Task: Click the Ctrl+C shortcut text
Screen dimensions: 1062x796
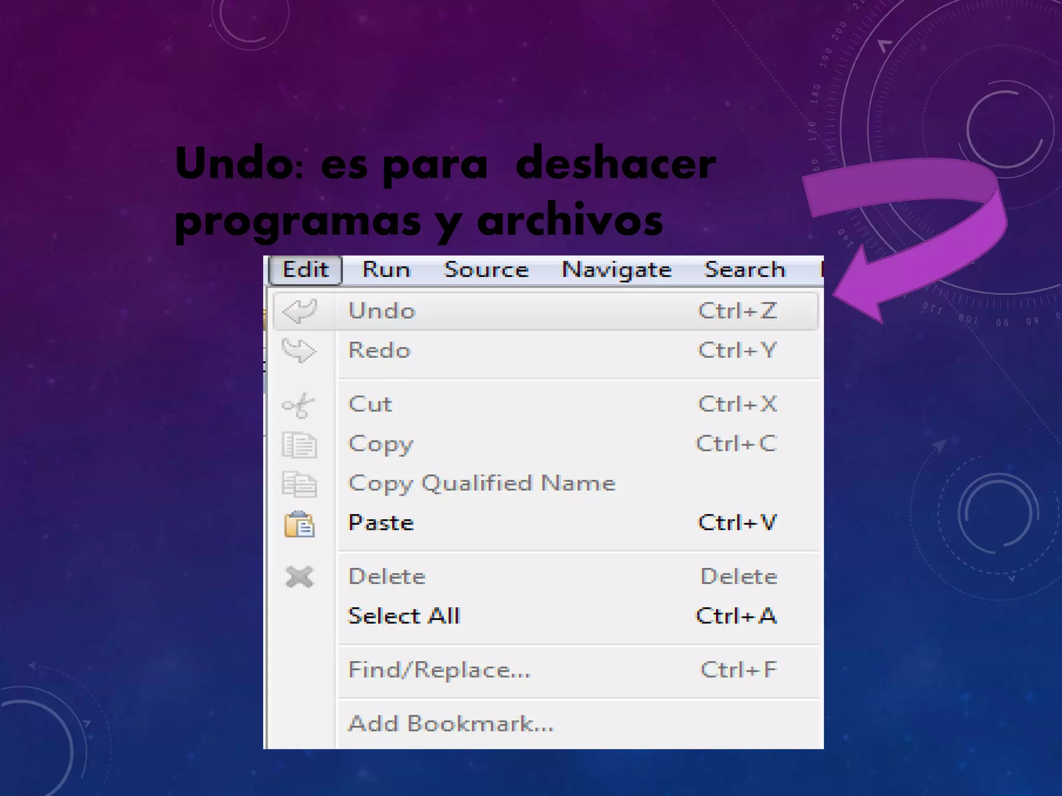Action: [x=736, y=444]
